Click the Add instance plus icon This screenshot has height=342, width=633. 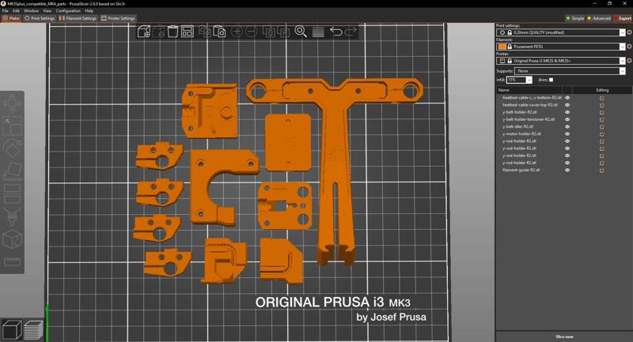(237, 32)
